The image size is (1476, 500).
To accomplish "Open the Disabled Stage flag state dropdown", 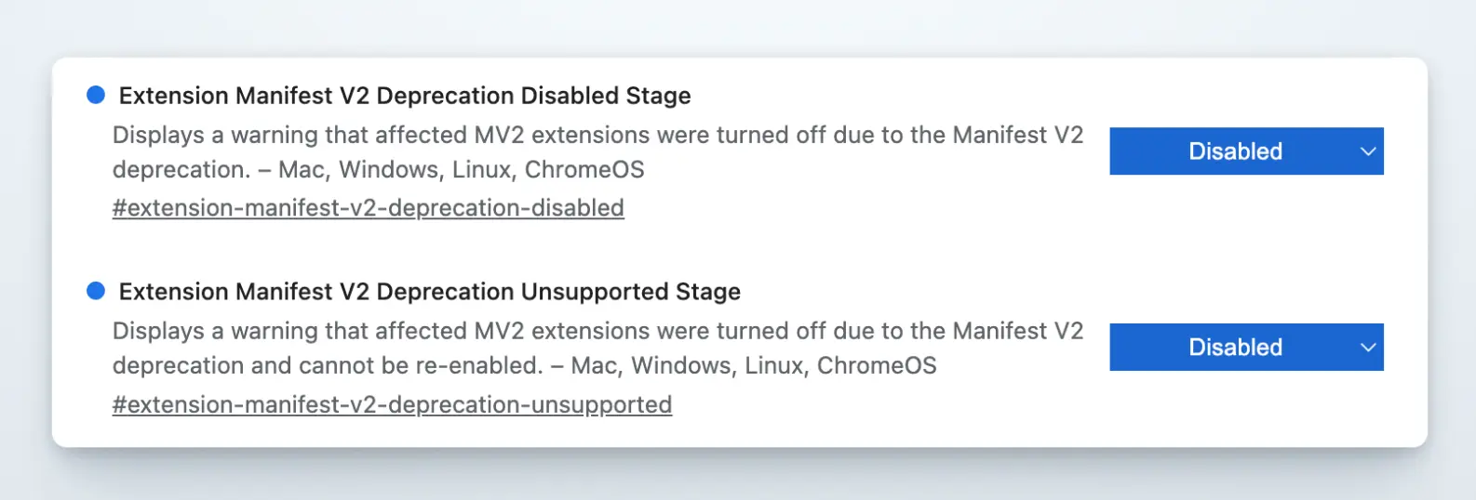I will [1245, 151].
